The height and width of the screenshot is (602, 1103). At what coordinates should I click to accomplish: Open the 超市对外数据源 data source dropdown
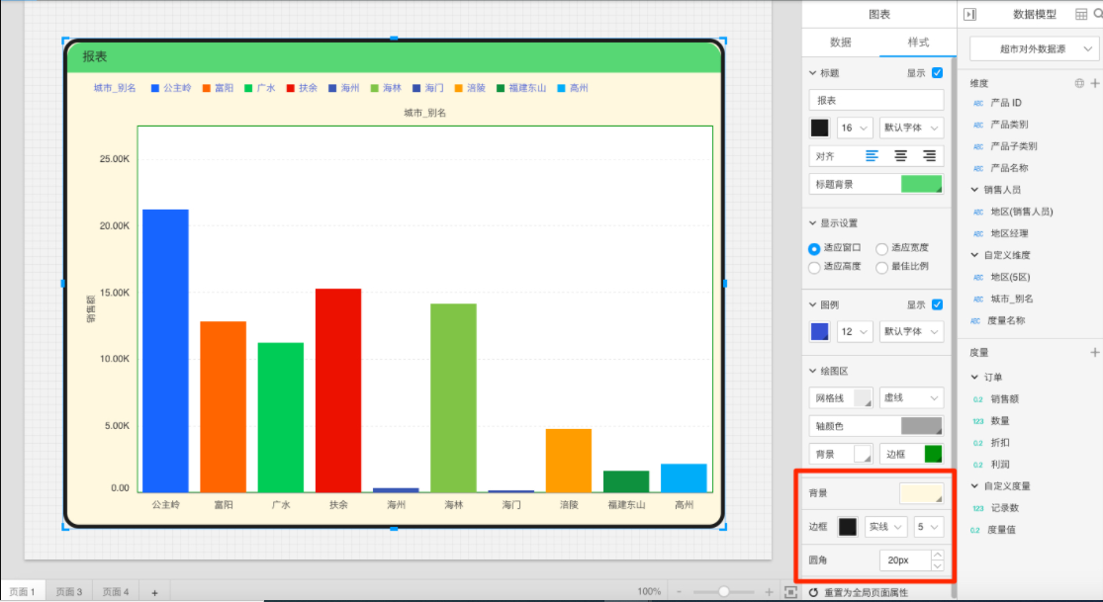[1033, 49]
